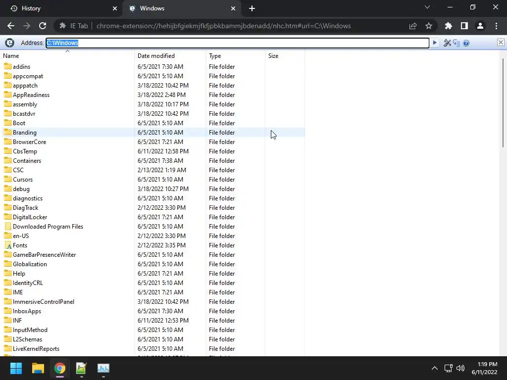Select the assembly folder
The width and height of the screenshot is (507, 380).
pos(25,104)
